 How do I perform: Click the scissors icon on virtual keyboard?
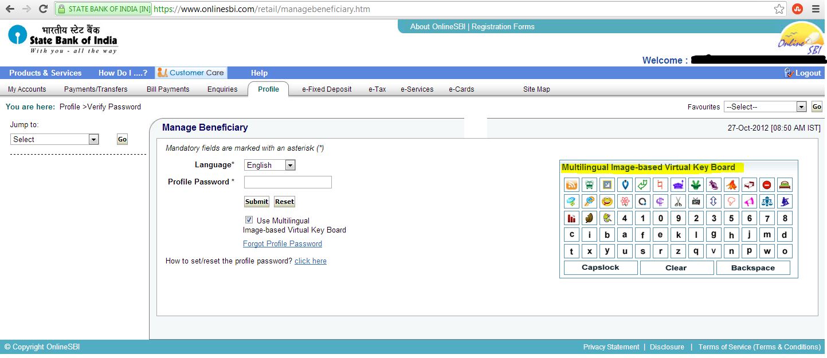click(x=678, y=201)
